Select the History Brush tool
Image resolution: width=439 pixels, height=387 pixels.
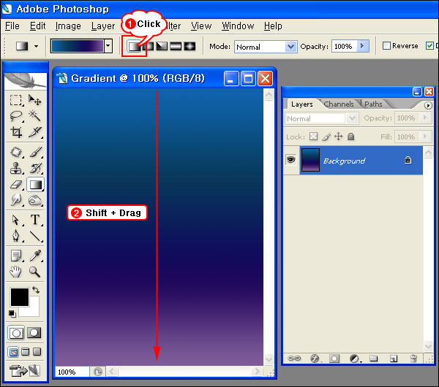pos(36,169)
